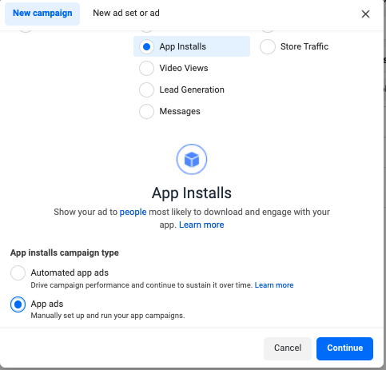Select the Store Traffic objective
This screenshot has height=370, width=386.
click(268, 46)
